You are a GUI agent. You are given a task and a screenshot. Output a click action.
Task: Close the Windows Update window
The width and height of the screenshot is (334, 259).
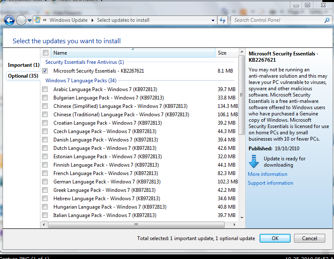pos(323,5)
